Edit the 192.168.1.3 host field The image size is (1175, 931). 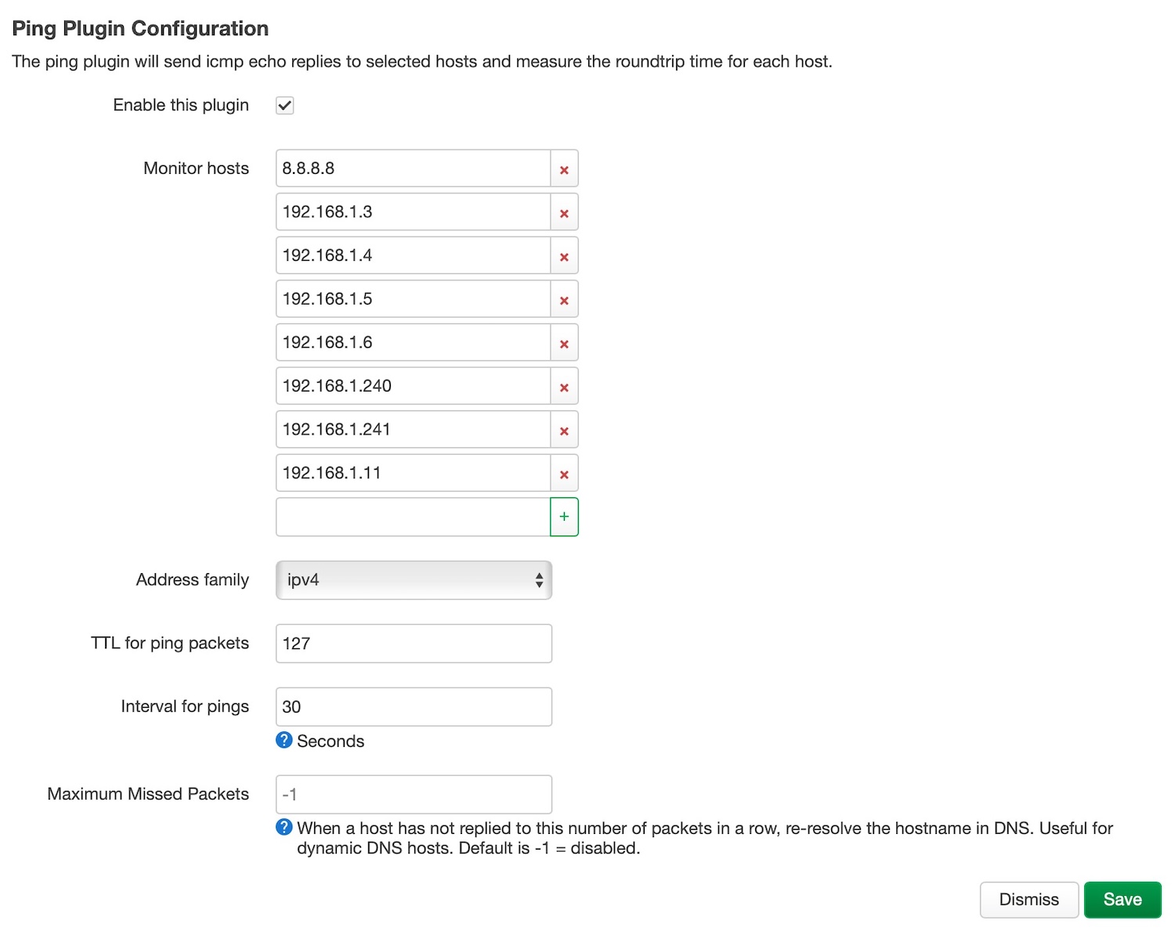pyautogui.click(x=414, y=212)
